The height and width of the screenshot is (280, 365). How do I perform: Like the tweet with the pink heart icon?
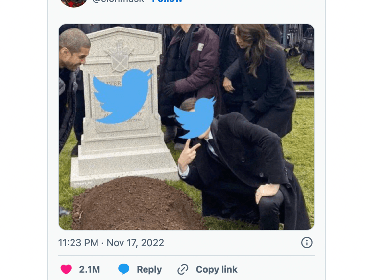[66, 269]
